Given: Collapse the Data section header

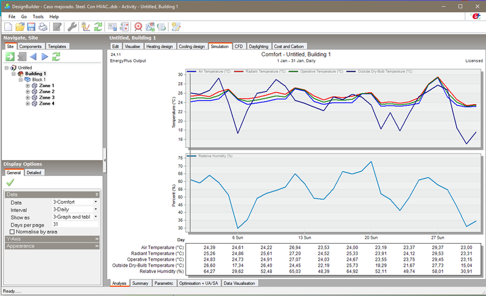Looking at the screenshot, I should point(52,194).
